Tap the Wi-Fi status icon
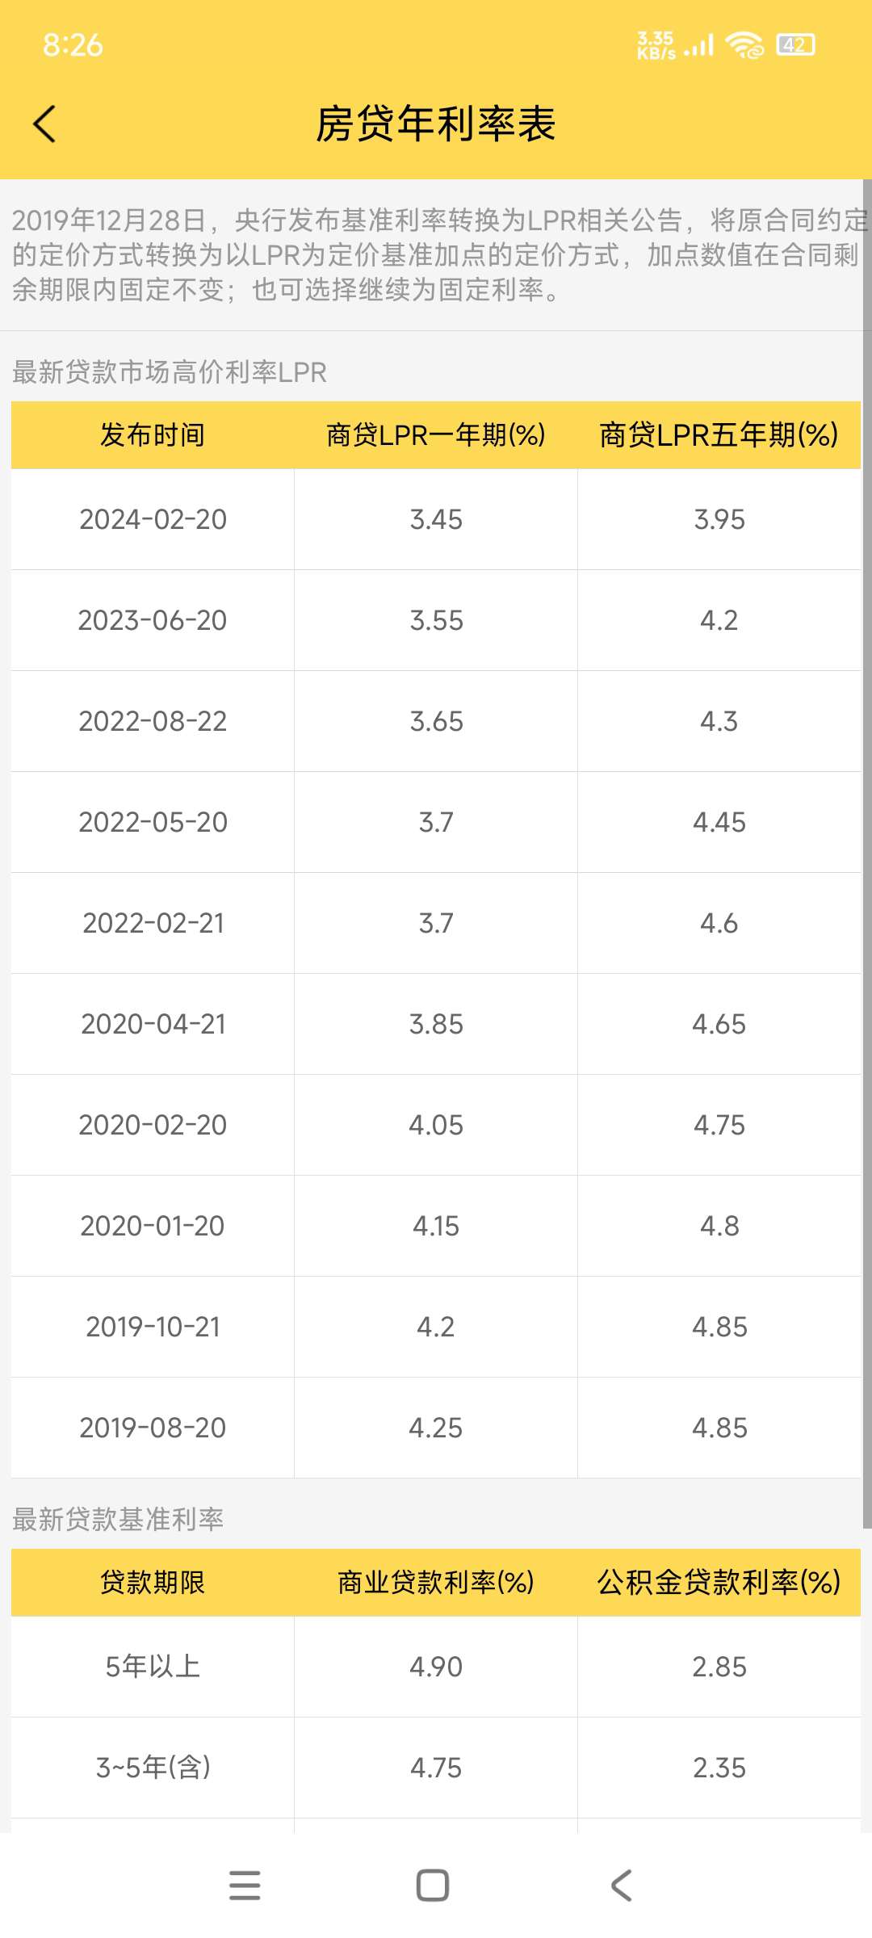 point(744,45)
